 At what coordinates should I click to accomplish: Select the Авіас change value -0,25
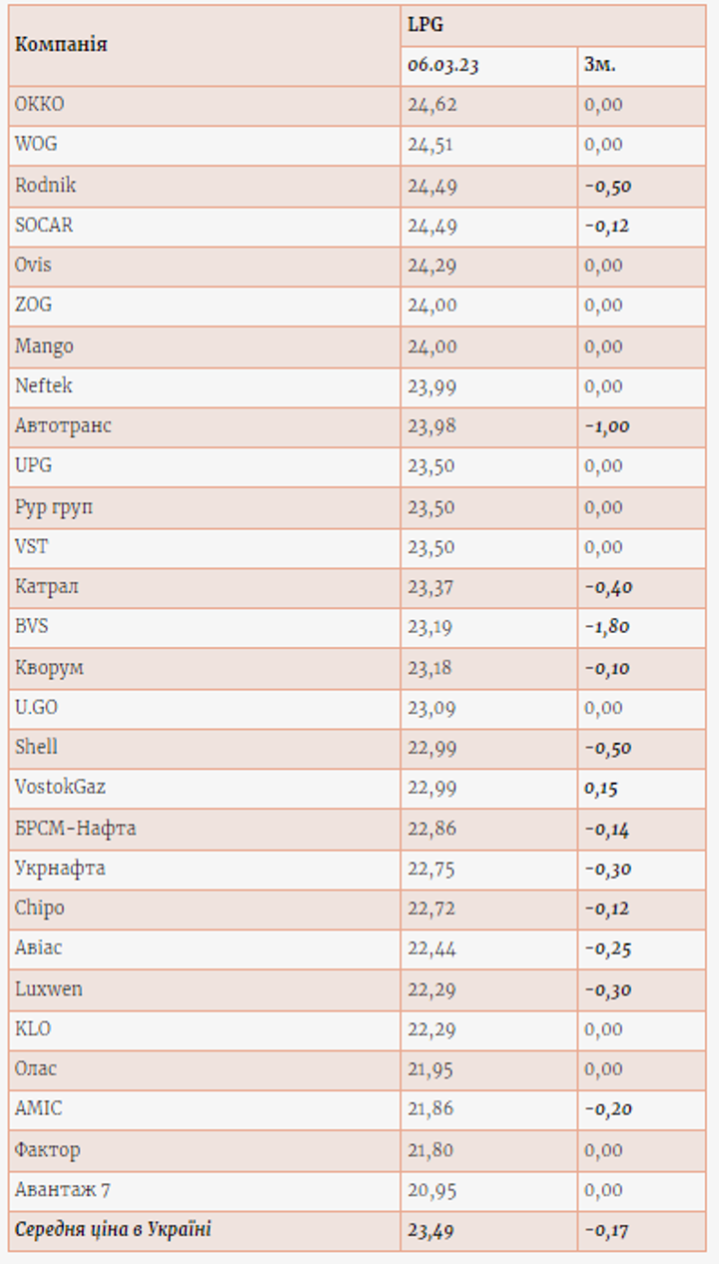[607, 948]
